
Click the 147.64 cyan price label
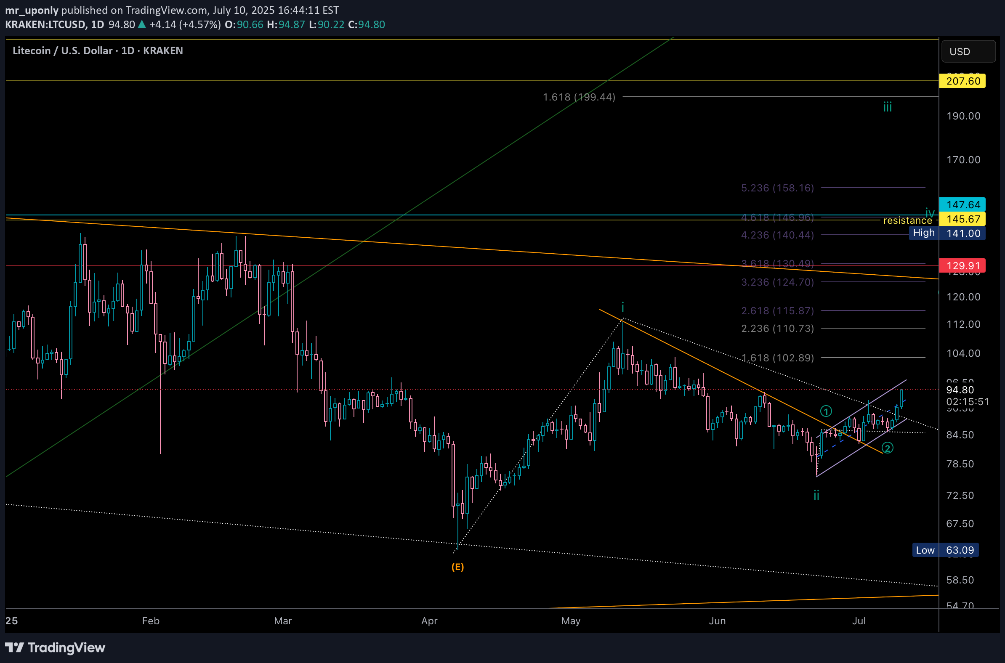pos(962,204)
